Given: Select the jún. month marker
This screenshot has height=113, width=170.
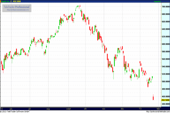Looking at the screenshot, I should click(11, 108).
